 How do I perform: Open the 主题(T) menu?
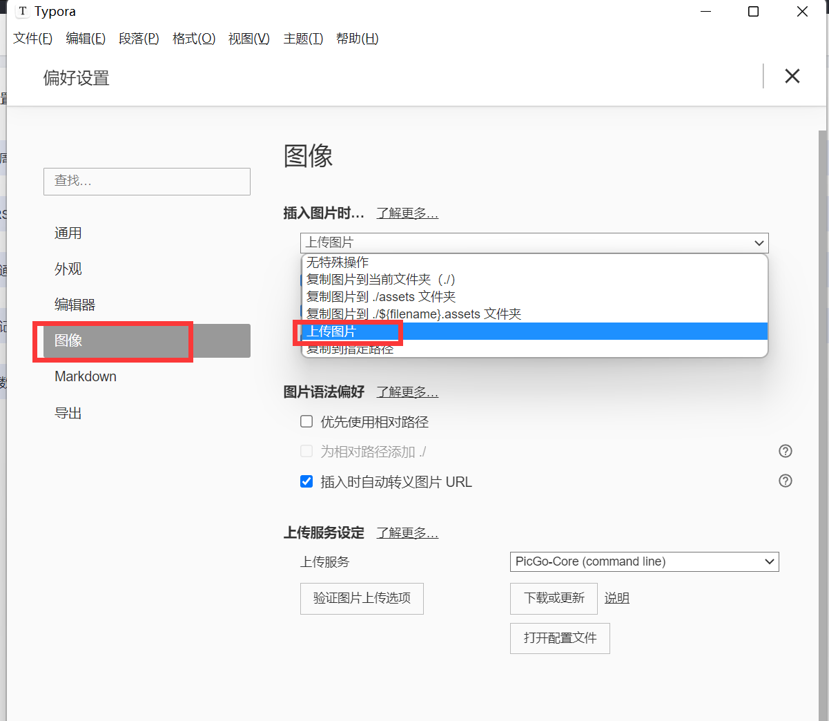303,39
